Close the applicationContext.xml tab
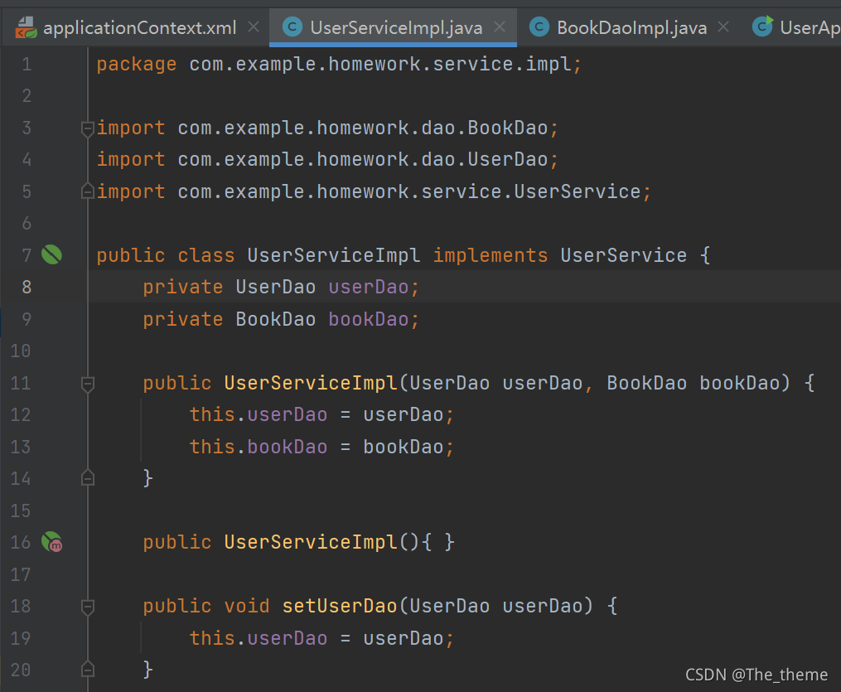 coord(254,27)
